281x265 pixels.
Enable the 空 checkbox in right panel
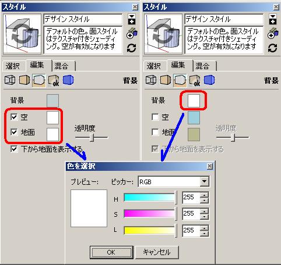click(x=155, y=117)
